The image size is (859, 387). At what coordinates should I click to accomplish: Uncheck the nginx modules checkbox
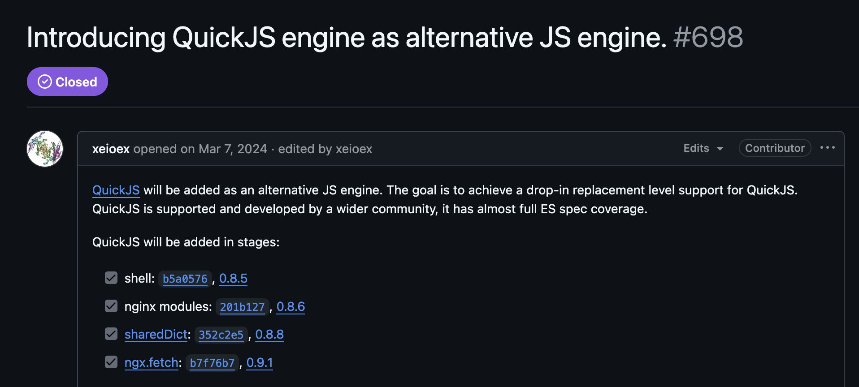pos(111,306)
